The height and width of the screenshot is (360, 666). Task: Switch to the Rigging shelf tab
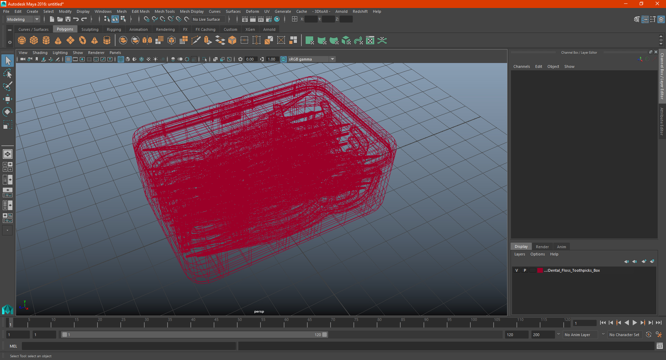pos(114,29)
